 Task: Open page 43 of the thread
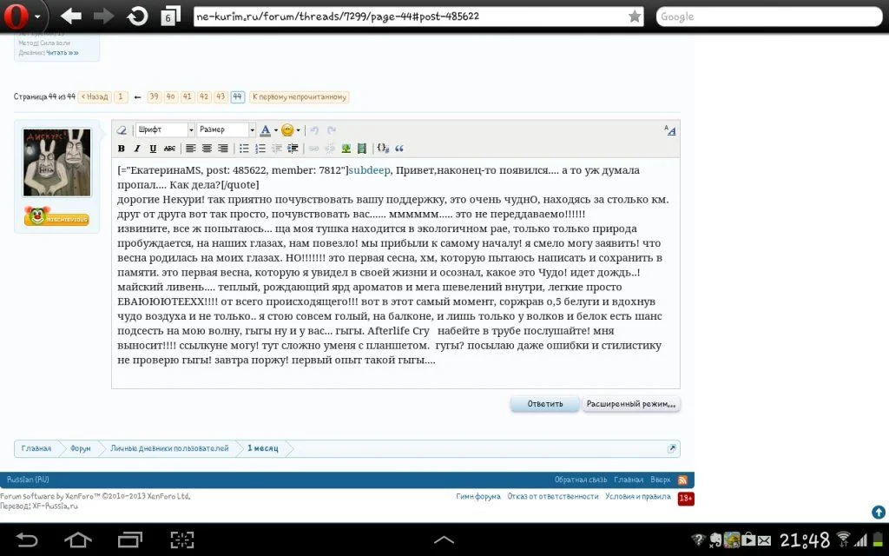click(221, 97)
